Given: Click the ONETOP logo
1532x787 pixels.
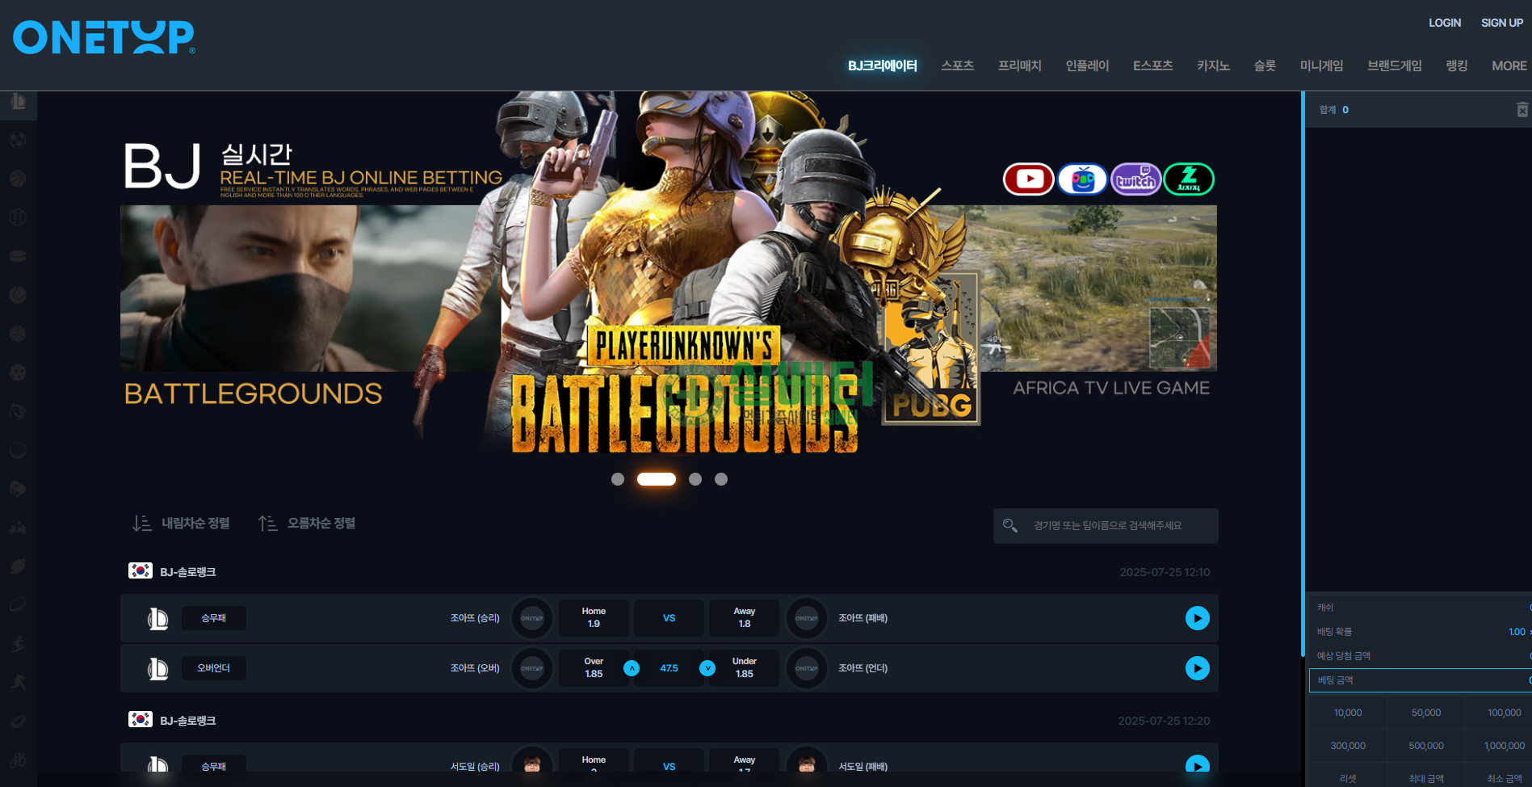Looking at the screenshot, I should click(x=104, y=37).
